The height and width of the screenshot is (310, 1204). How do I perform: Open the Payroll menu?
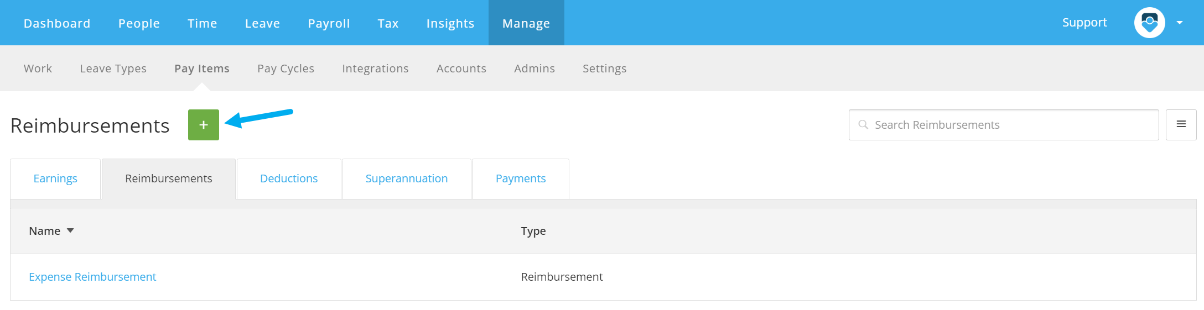329,23
